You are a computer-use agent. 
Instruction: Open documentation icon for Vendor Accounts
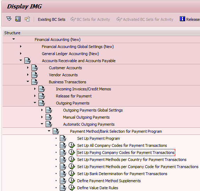click(35, 75)
